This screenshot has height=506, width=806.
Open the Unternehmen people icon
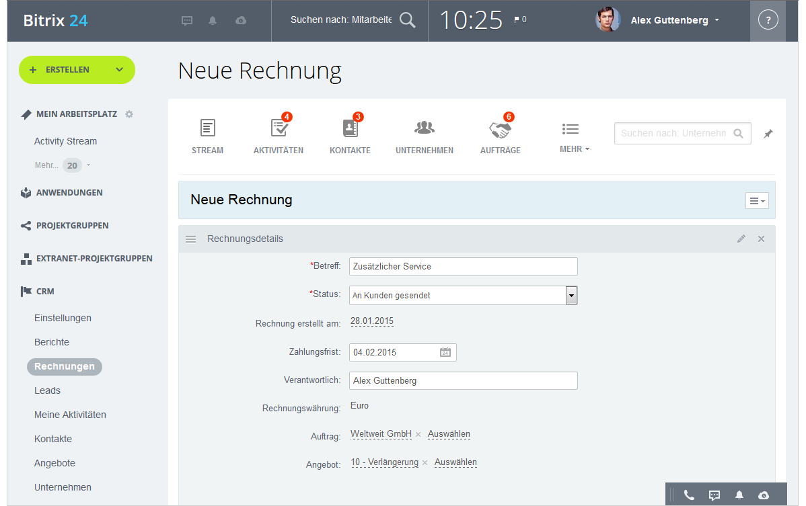425,128
